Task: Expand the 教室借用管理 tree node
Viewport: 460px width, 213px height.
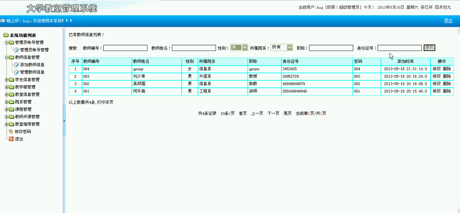Action: [x=6, y=124]
